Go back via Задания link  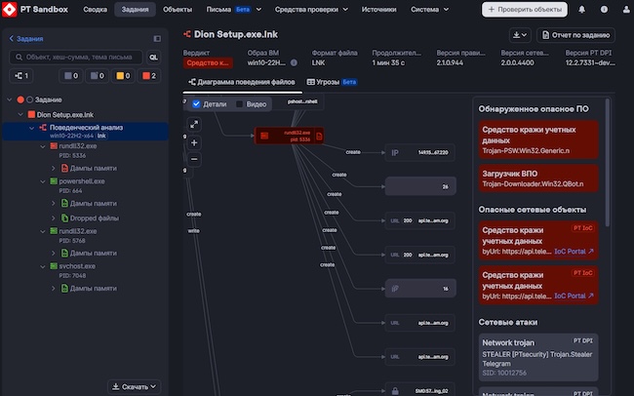pos(26,39)
